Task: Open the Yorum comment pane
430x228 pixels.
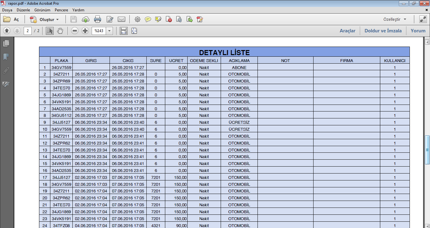Action: pos(418,31)
